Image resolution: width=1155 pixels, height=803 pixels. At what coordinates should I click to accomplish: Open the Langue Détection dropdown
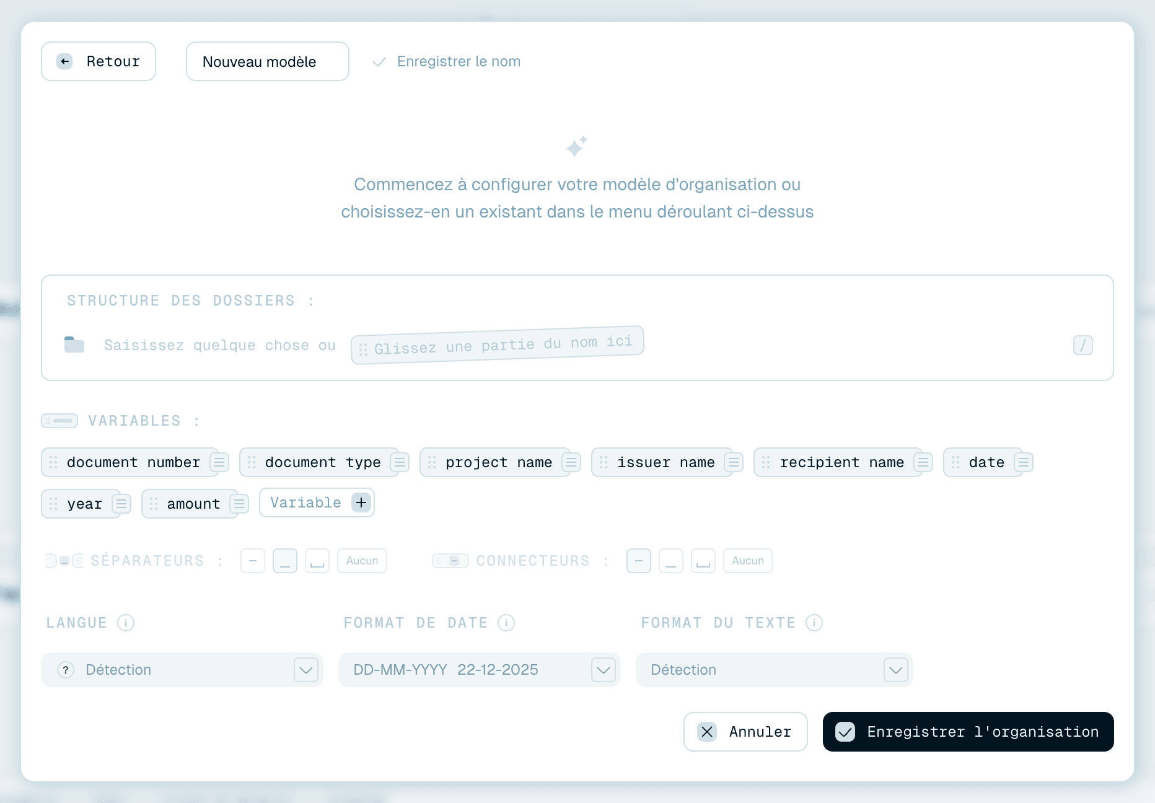click(182, 670)
